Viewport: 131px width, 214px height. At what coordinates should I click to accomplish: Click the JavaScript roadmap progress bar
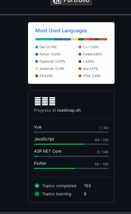tap(71, 144)
